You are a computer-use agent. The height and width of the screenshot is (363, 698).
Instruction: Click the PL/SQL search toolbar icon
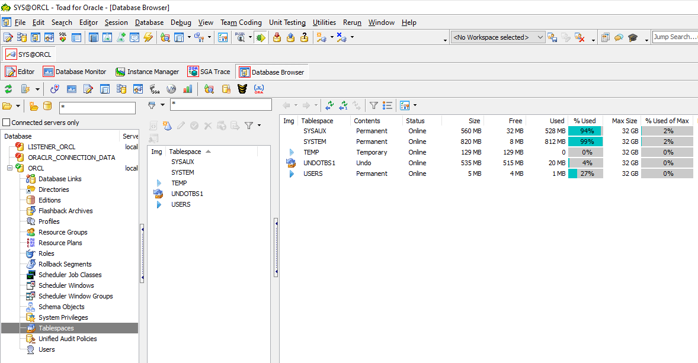click(x=240, y=38)
